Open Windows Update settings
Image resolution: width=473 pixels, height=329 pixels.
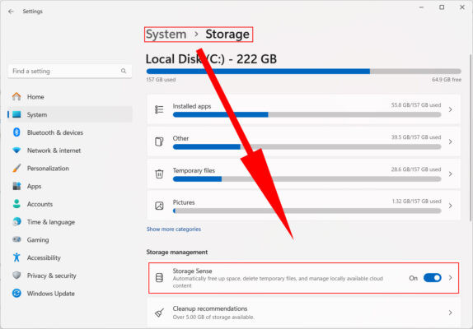(x=70, y=293)
